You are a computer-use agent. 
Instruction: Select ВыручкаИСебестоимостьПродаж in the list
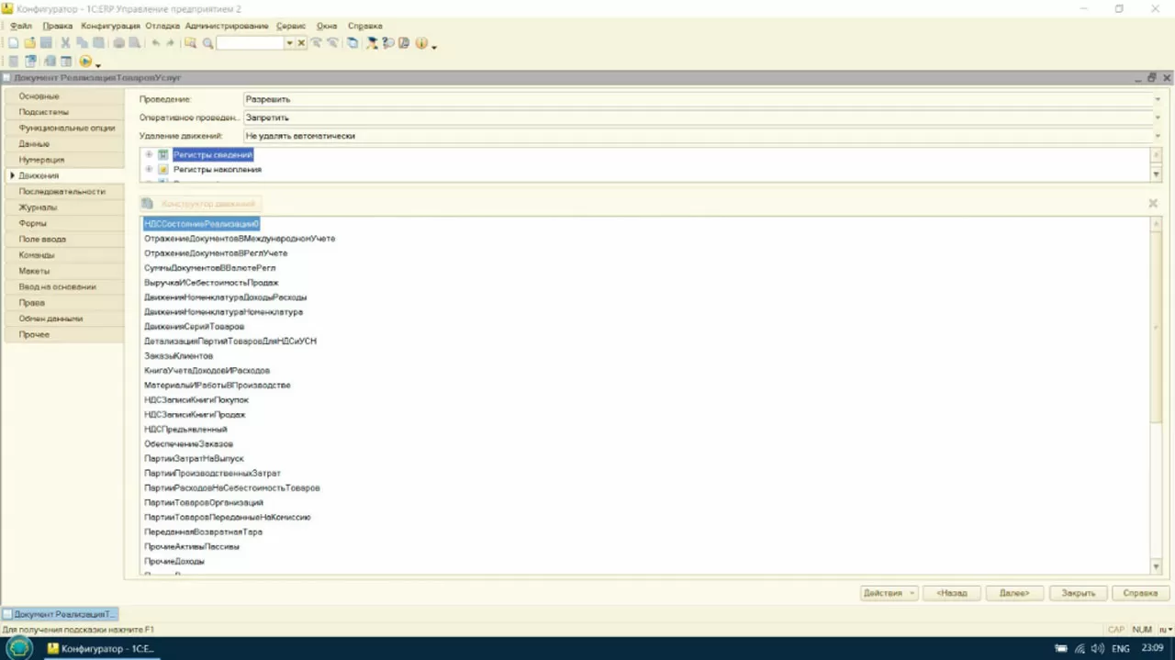[x=211, y=283]
